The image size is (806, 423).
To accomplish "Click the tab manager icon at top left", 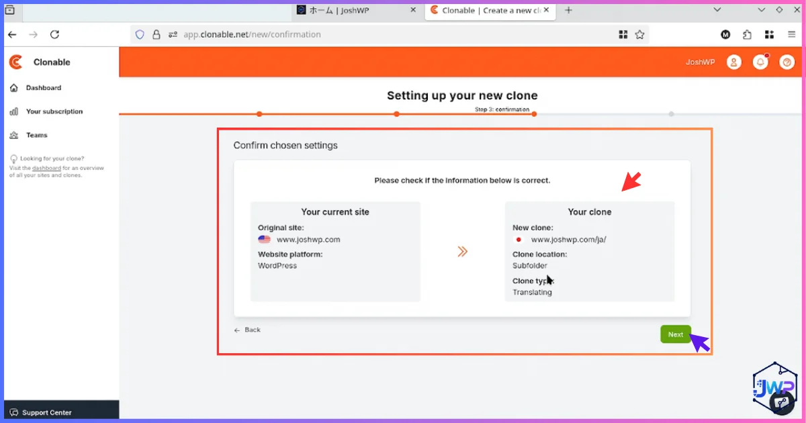I will pos(10,10).
